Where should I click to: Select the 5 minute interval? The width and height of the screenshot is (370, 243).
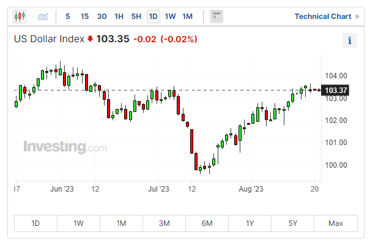tap(68, 17)
